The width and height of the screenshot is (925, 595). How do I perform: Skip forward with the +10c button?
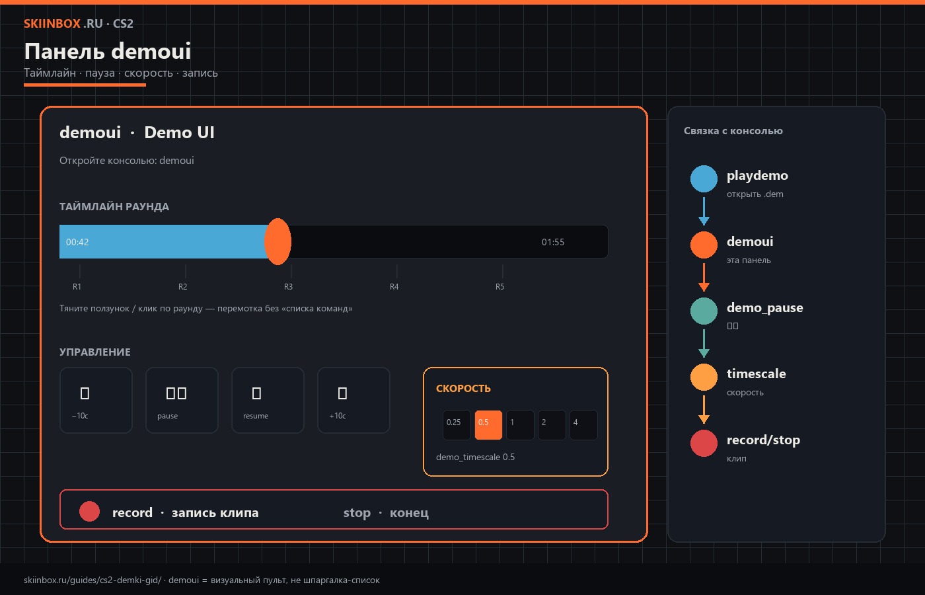tap(353, 400)
